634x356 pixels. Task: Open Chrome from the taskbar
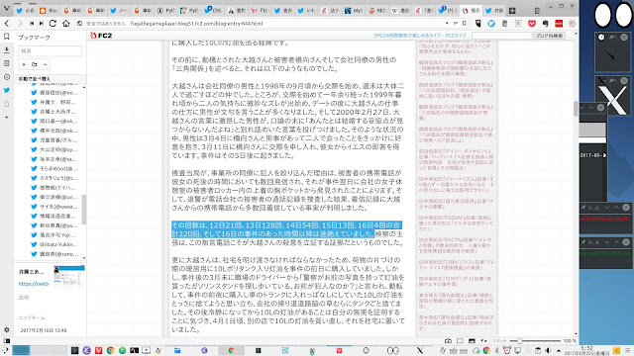pos(110,350)
